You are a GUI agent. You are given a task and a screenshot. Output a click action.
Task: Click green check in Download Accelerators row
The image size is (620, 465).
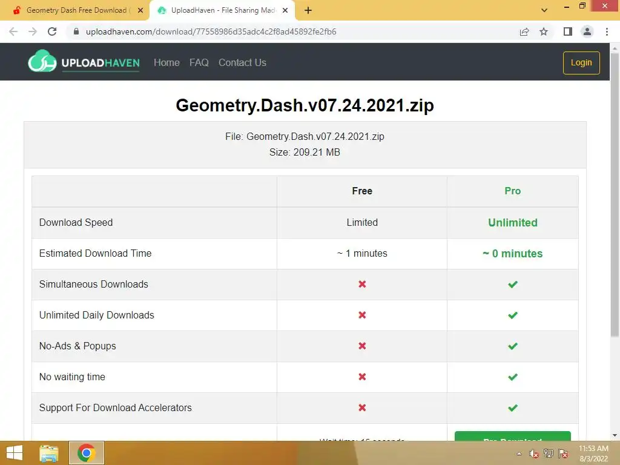512,407
